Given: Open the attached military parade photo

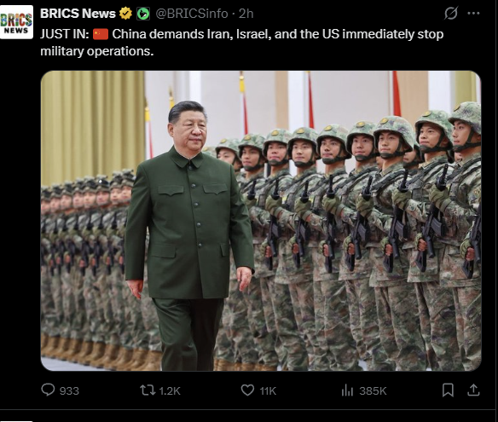Looking at the screenshot, I should (261, 221).
